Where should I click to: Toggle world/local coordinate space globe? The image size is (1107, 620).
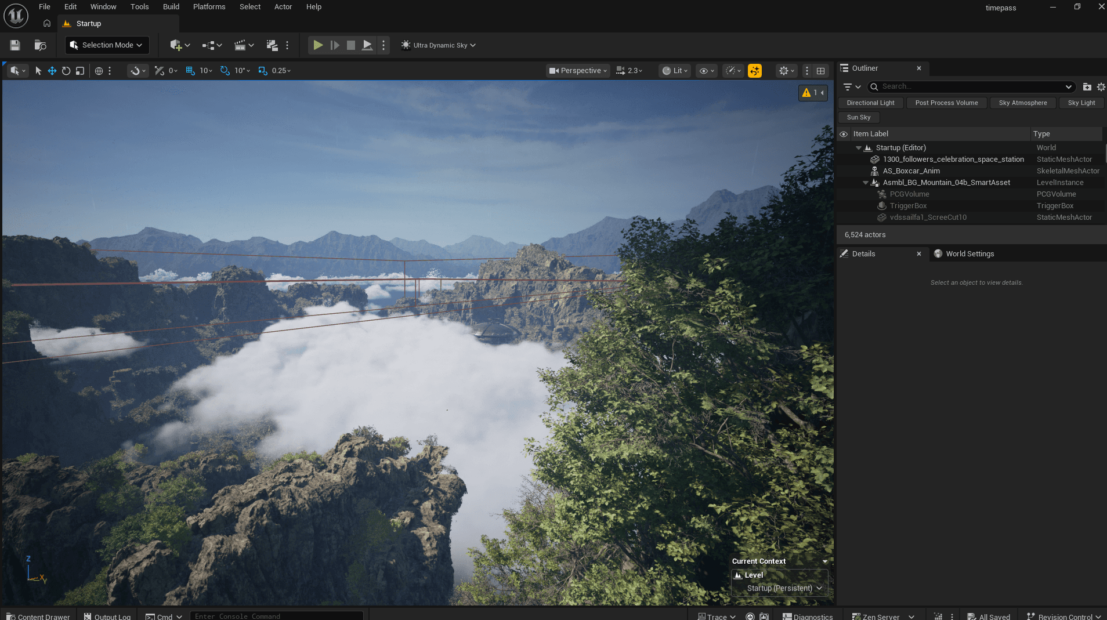[99, 71]
